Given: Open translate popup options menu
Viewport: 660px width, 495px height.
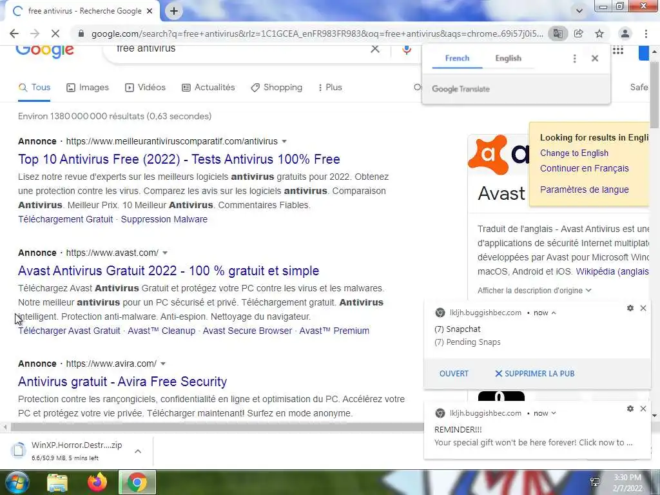Looking at the screenshot, I should pyautogui.click(x=574, y=59).
